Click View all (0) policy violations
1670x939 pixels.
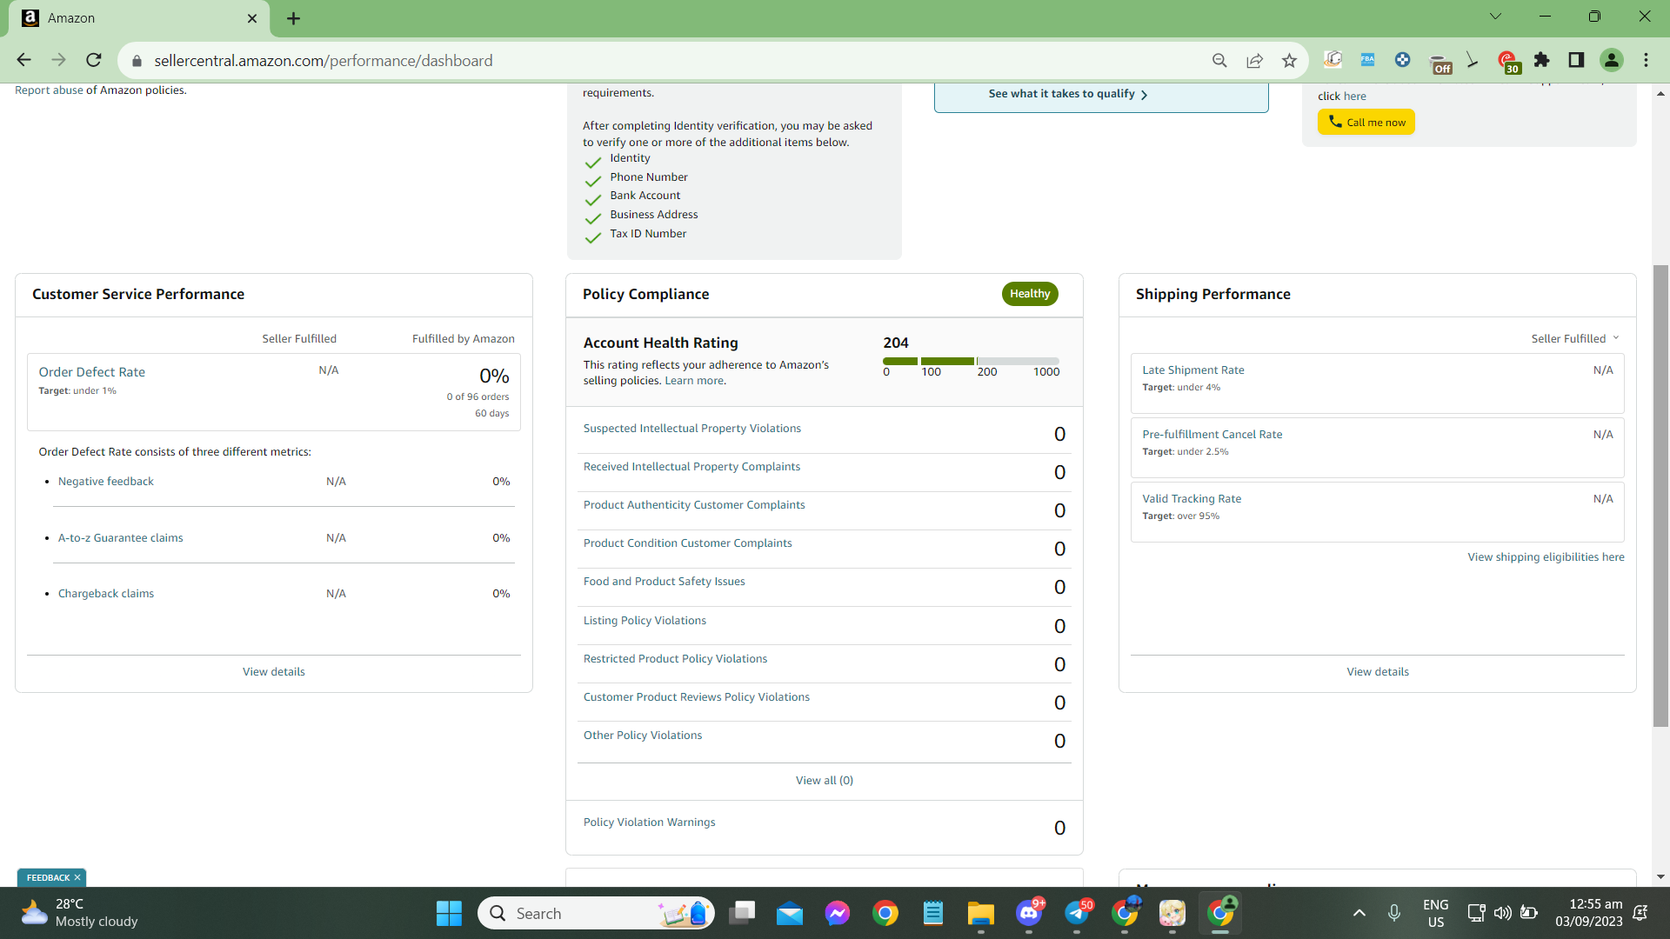[x=825, y=781]
